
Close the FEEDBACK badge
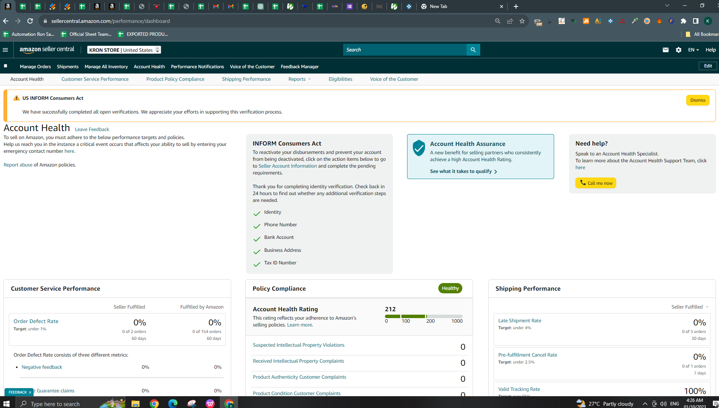pyautogui.click(x=30, y=392)
